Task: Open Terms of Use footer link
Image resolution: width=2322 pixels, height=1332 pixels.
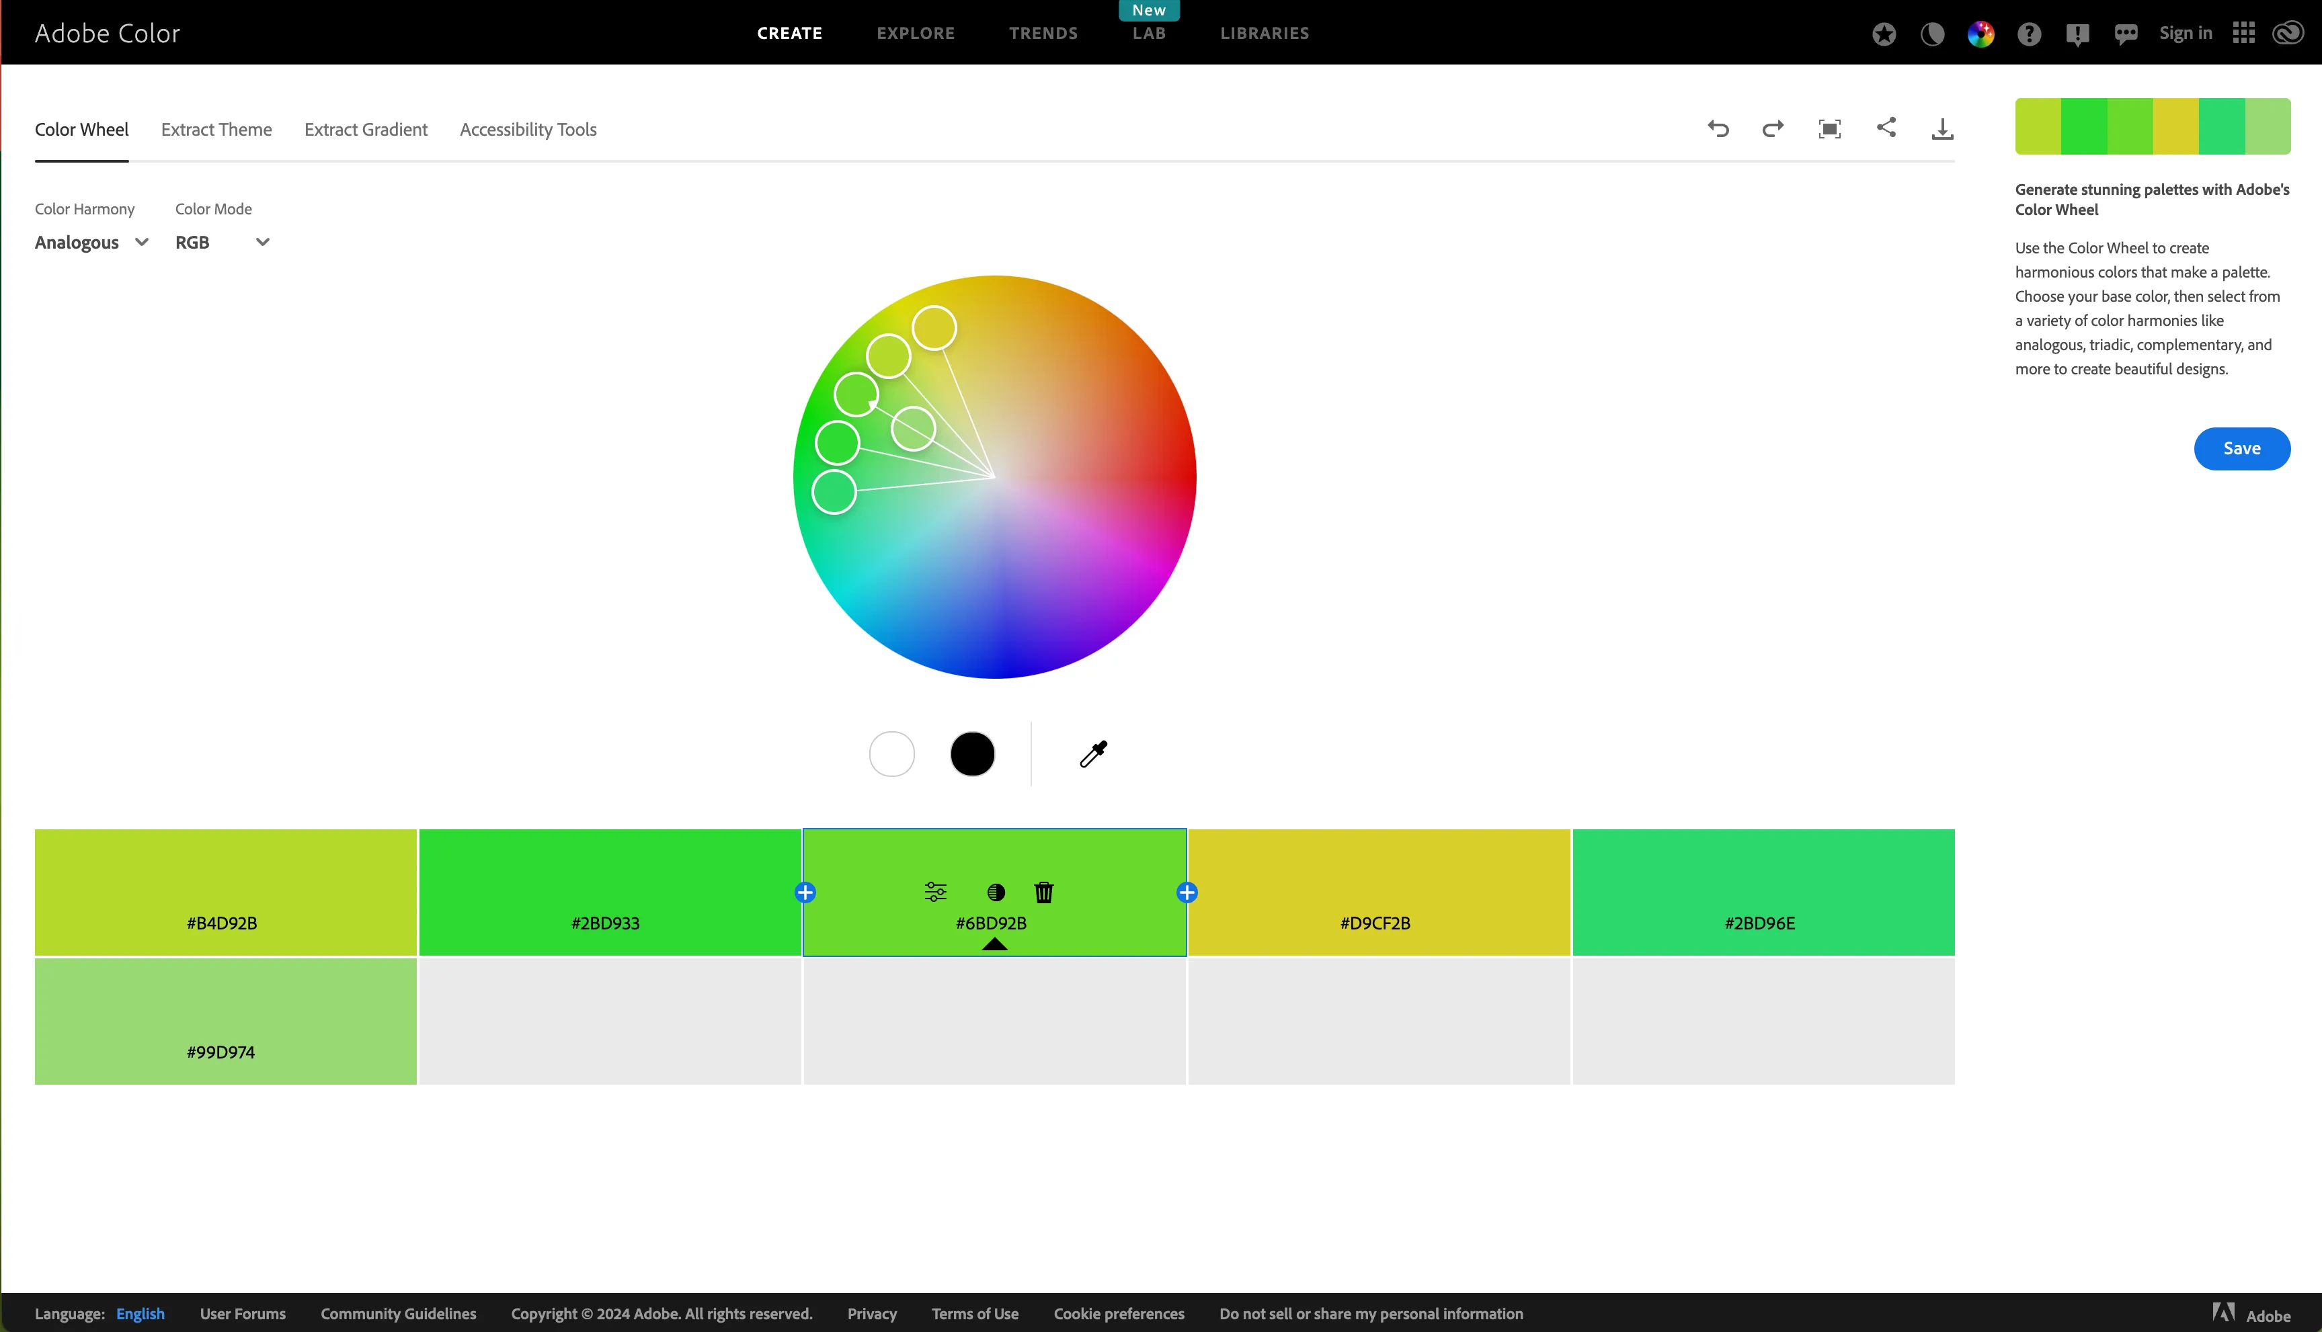Action: pos(975,1314)
